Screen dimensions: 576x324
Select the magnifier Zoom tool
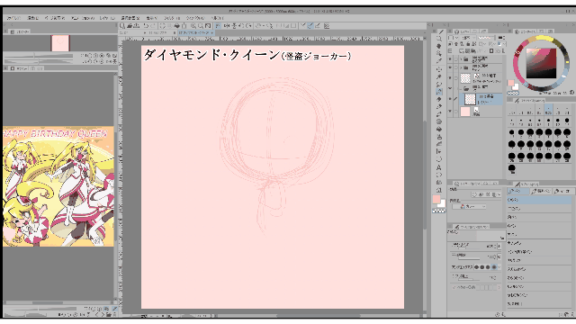(x=439, y=38)
